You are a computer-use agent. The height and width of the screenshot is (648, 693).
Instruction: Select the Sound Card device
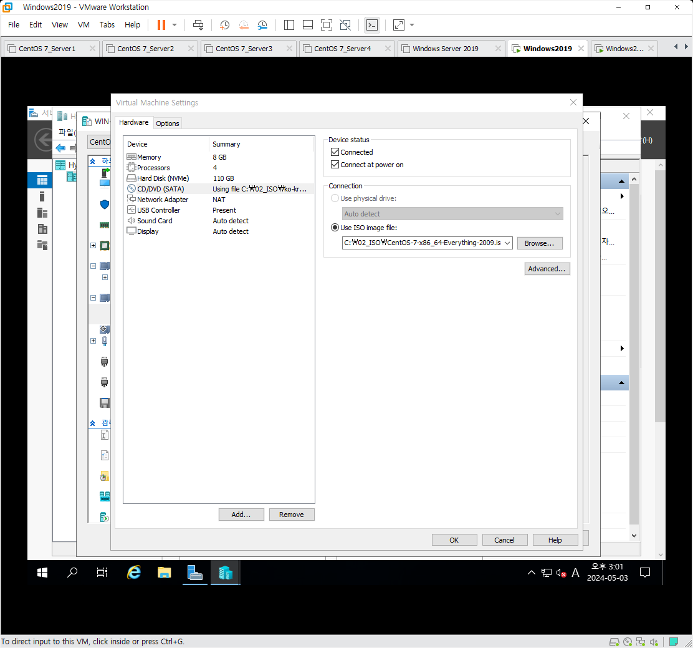tap(218, 221)
